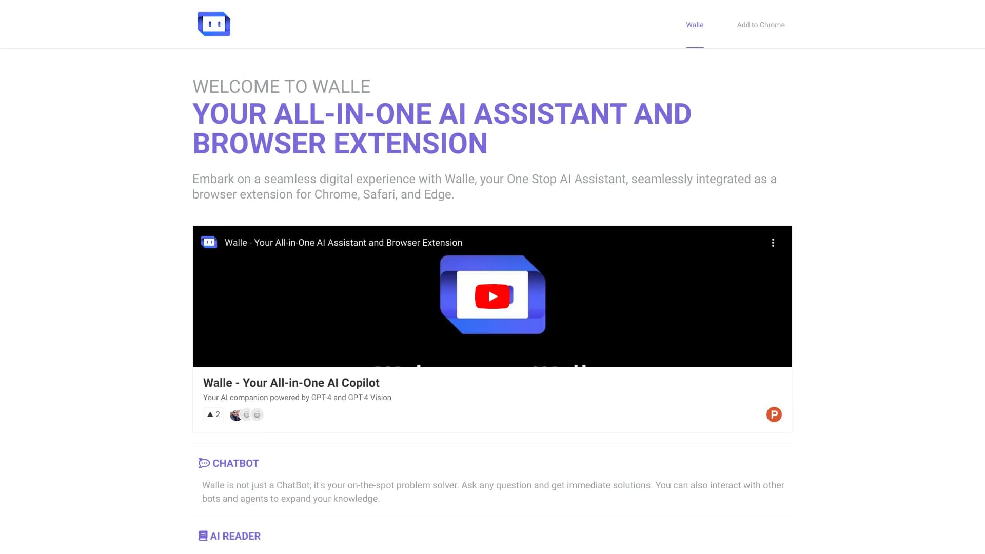
Task: Select Walle in the navigation menu
Action: (x=695, y=24)
